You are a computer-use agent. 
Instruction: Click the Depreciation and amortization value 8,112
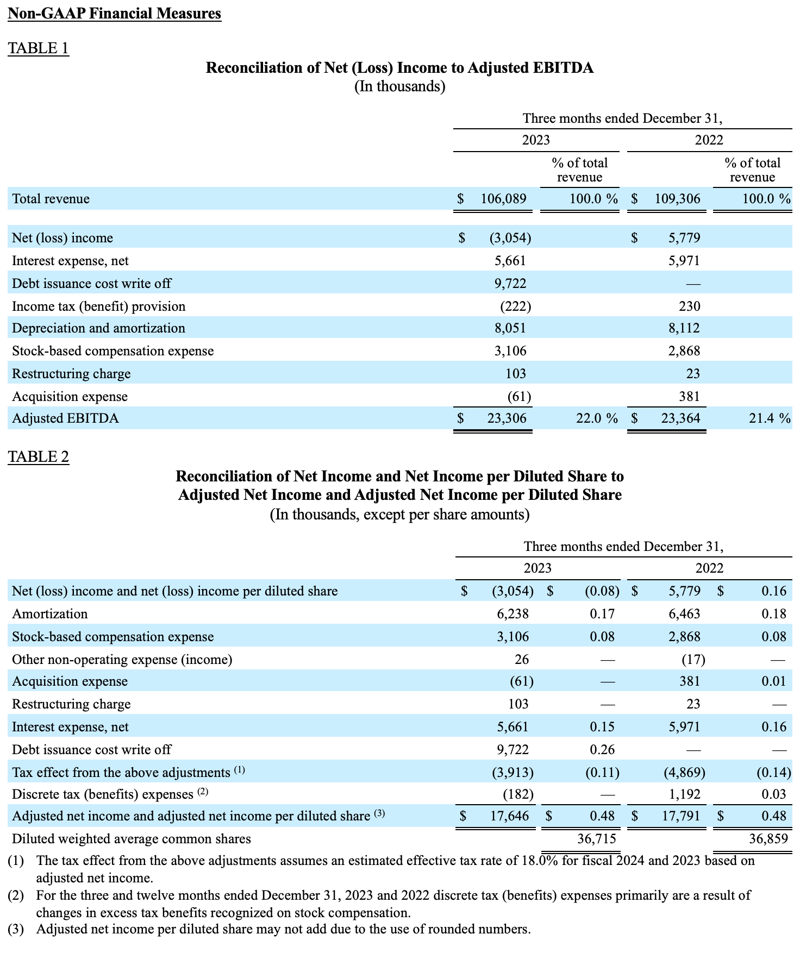[684, 328]
